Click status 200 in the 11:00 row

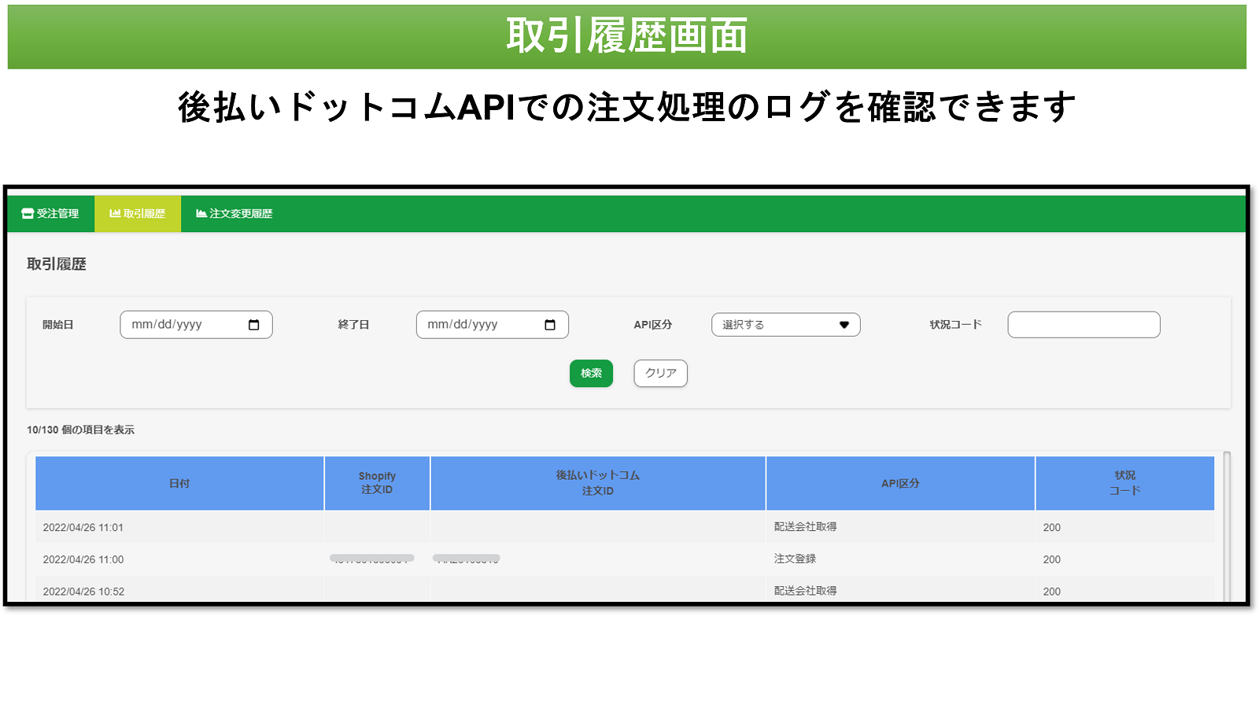coord(1052,560)
